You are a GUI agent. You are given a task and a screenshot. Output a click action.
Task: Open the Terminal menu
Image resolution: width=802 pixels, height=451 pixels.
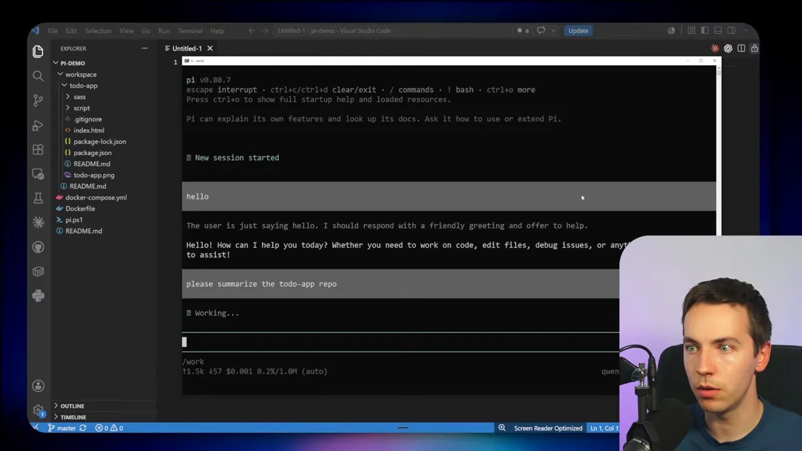tap(190, 31)
